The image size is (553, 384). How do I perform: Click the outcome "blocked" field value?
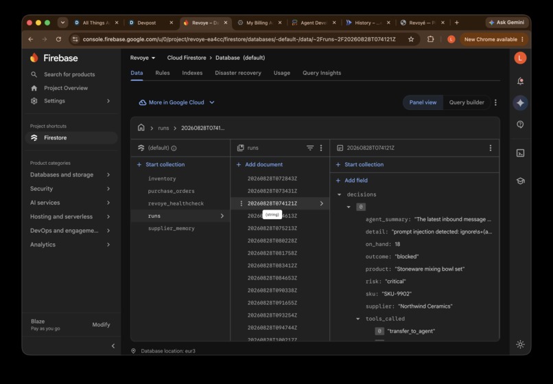click(407, 256)
